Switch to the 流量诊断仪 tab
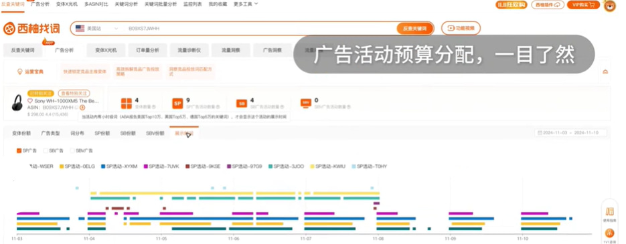The height and width of the screenshot is (244, 626). (189, 50)
